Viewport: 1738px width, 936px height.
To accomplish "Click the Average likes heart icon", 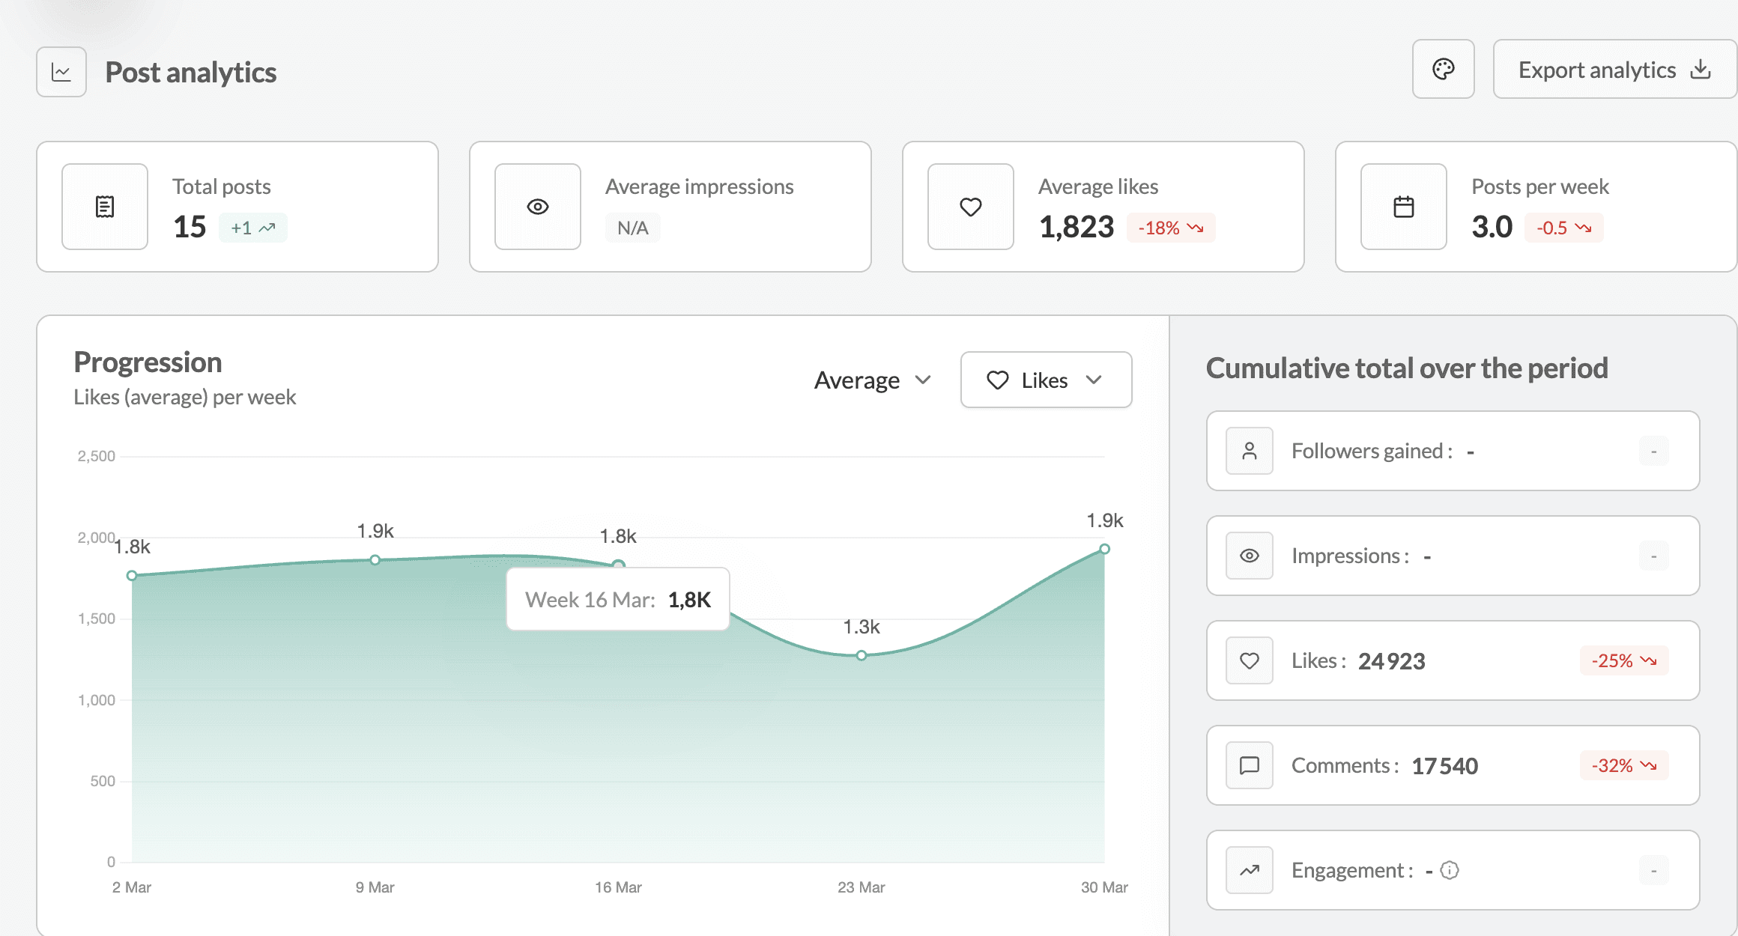I will 971,207.
